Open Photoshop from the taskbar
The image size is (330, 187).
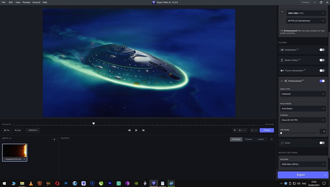click(x=66, y=183)
